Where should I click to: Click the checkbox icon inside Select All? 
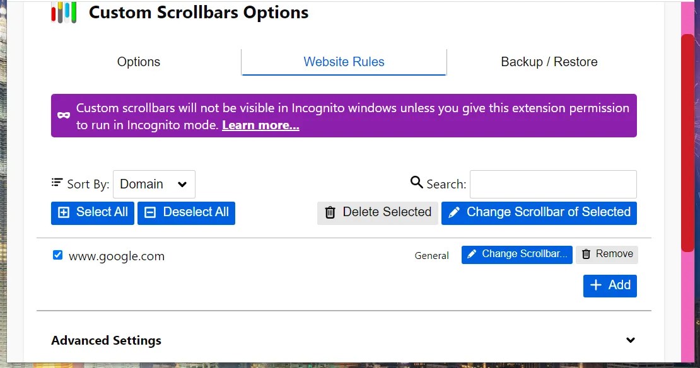click(64, 212)
